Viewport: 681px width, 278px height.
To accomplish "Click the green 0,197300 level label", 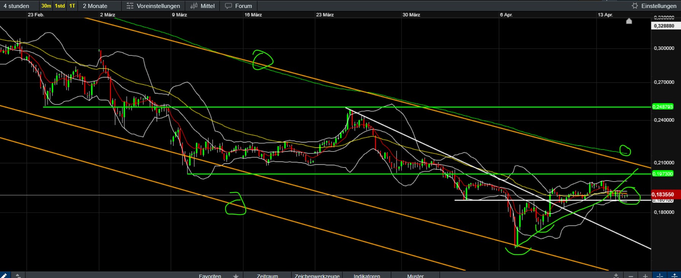I will pos(663,174).
